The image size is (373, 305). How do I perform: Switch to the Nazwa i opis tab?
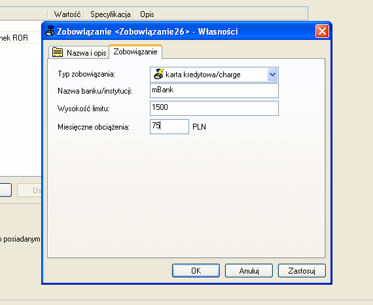[79, 52]
